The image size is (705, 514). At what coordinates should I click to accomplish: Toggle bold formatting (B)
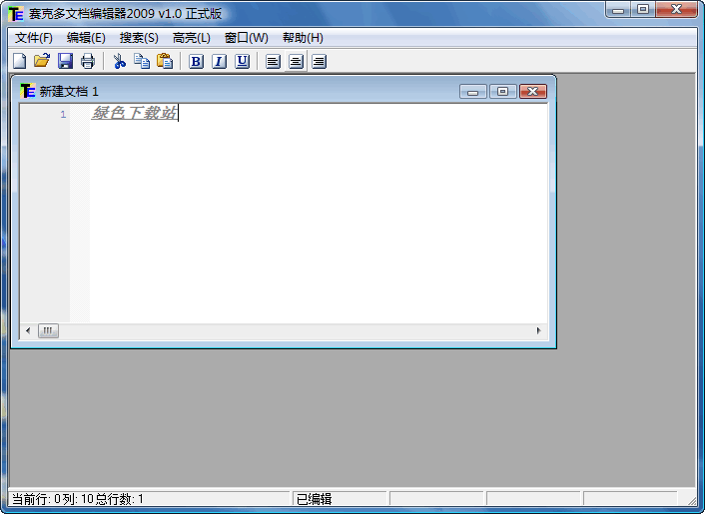click(196, 61)
